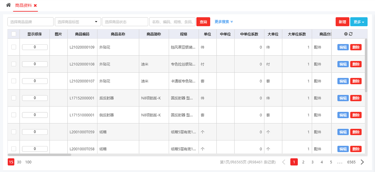
Task: Edit product L21020000108 with 编辑
Action: coord(343,64)
